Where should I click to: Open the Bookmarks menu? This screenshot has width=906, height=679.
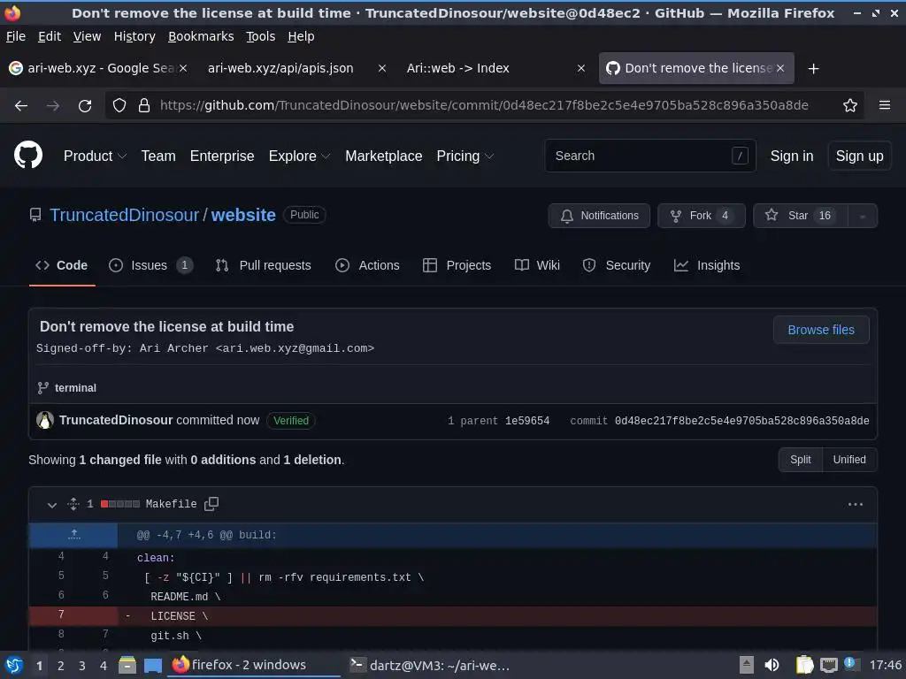click(x=201, y=36)
